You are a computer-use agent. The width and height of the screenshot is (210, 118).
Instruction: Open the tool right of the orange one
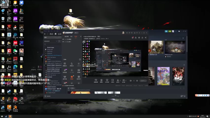(x=78, y=77)
